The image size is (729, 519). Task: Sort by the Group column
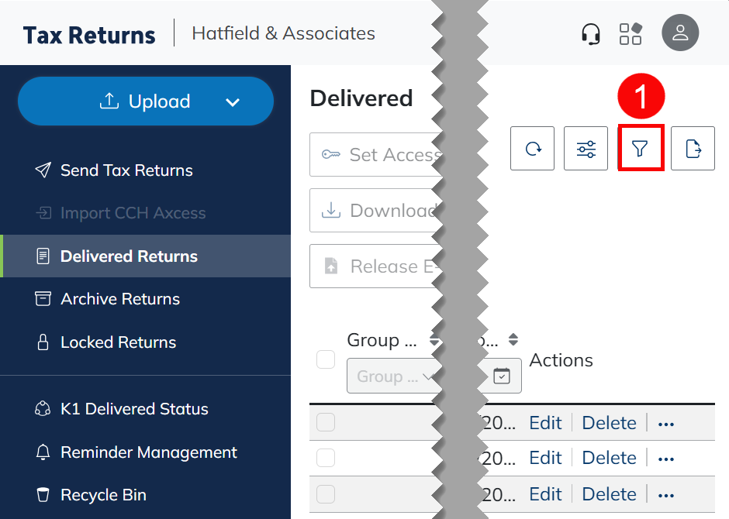pos(434,340)
